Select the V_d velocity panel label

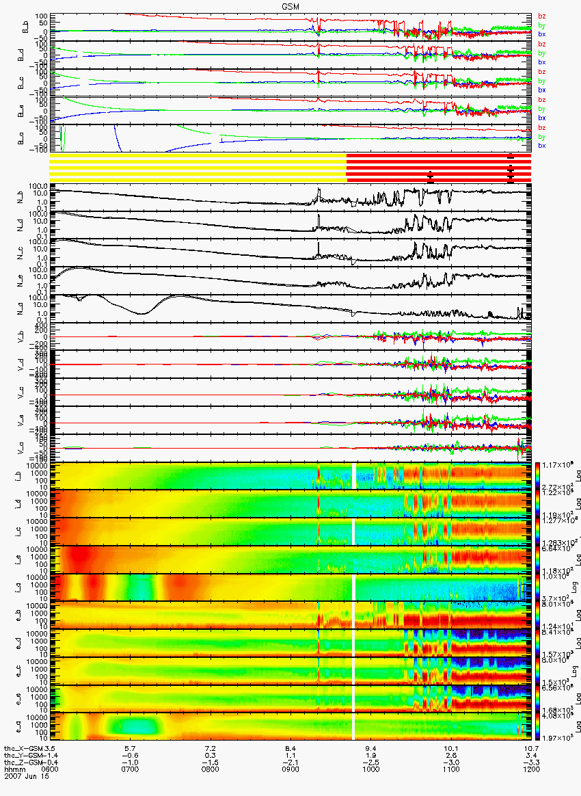click(21, 364)
